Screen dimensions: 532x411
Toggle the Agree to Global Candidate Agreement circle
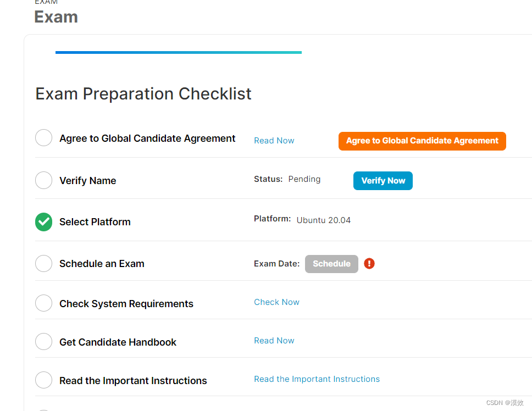(43, 138)
